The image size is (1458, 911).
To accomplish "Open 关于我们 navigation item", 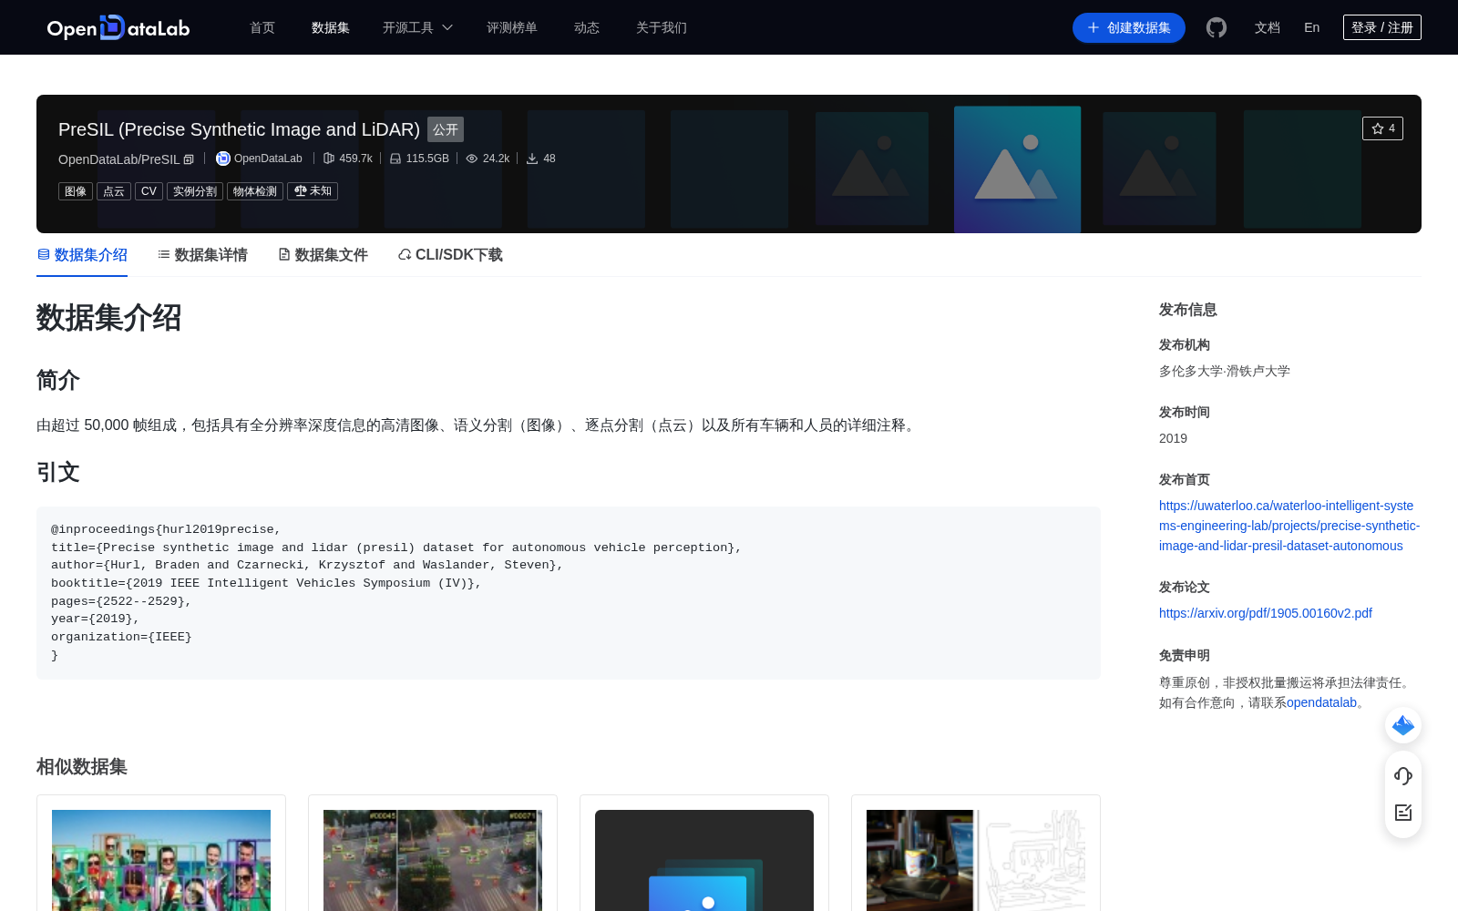I will [662, 27].
